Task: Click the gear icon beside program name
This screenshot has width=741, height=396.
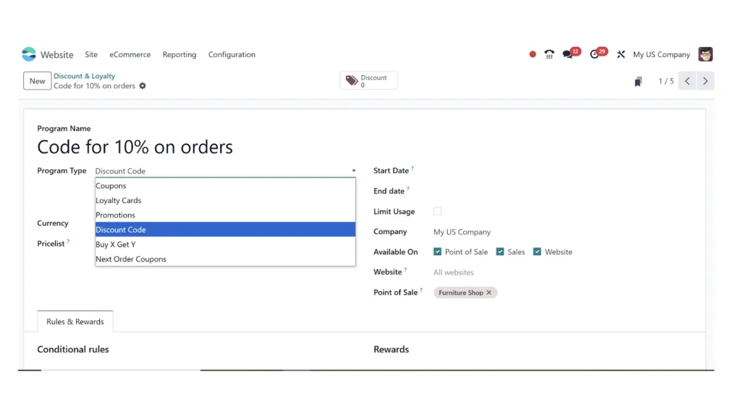Action: point(143,86)
